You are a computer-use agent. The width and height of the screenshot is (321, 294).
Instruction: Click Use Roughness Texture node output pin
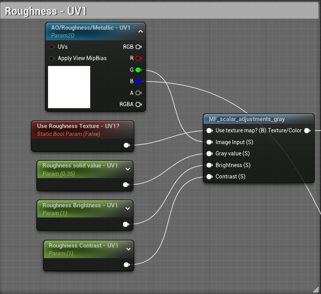127,145
